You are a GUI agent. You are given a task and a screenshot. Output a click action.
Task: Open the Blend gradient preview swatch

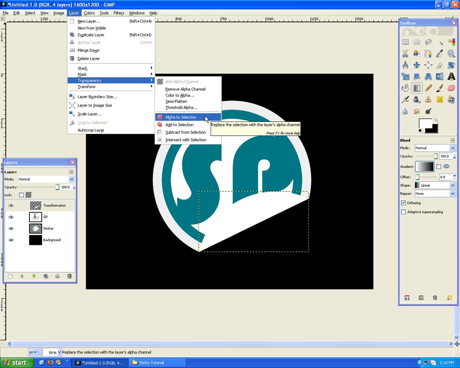click(x=424, y=166)
